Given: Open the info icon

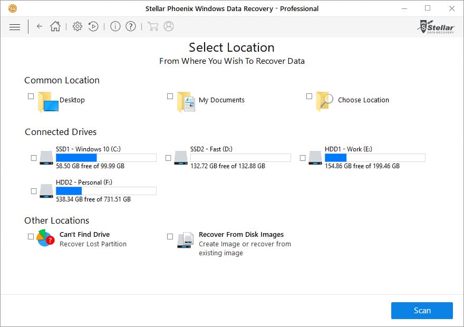Looking at the screenshot, I should [x=115, y=26].
